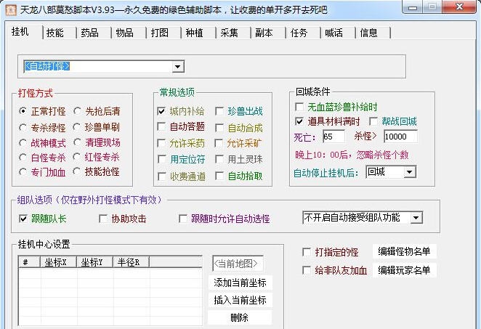Viewport: 481px width, 329px height.
Task: Select 清理现场 radio button
Action: click(77, 142)
